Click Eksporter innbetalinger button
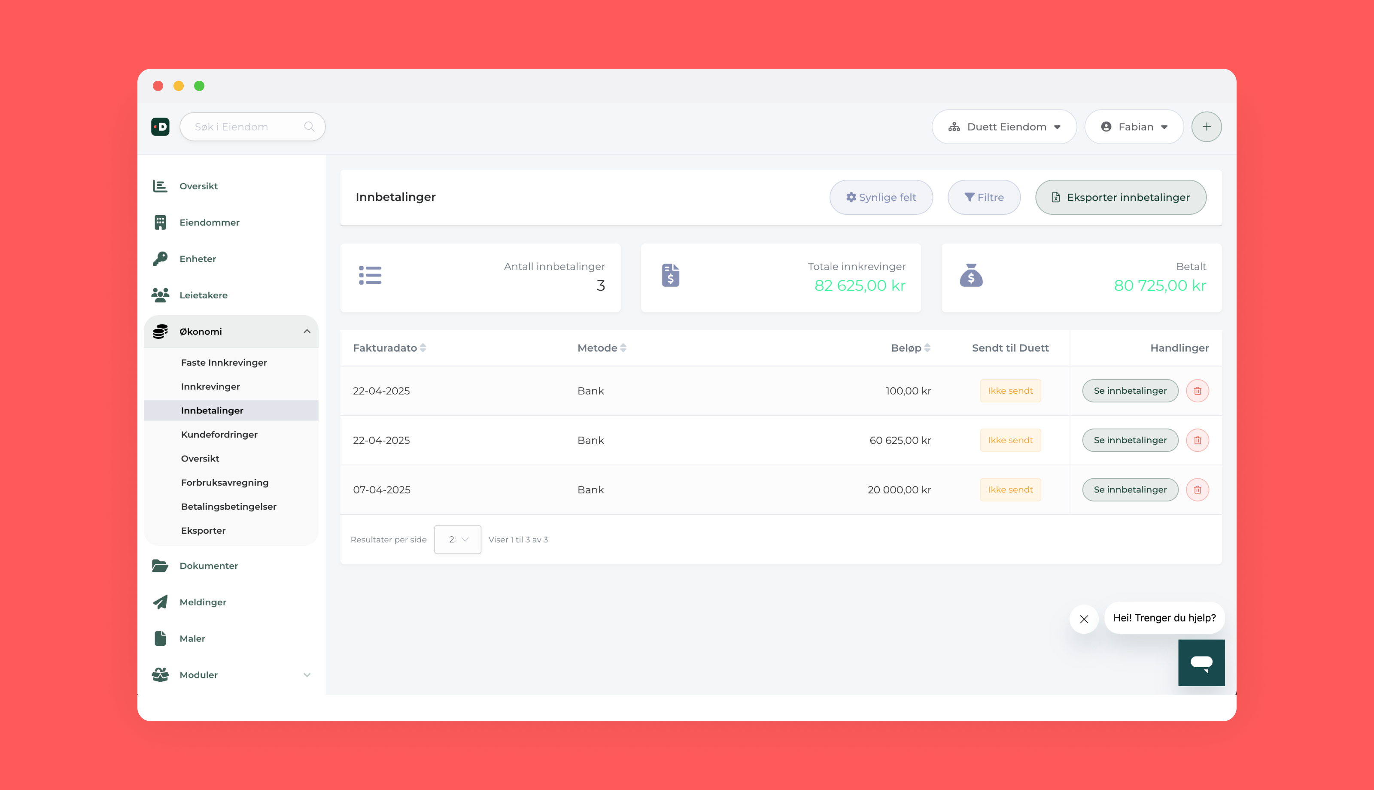Screen dimensions: 1374x790 click(1120, 197)
